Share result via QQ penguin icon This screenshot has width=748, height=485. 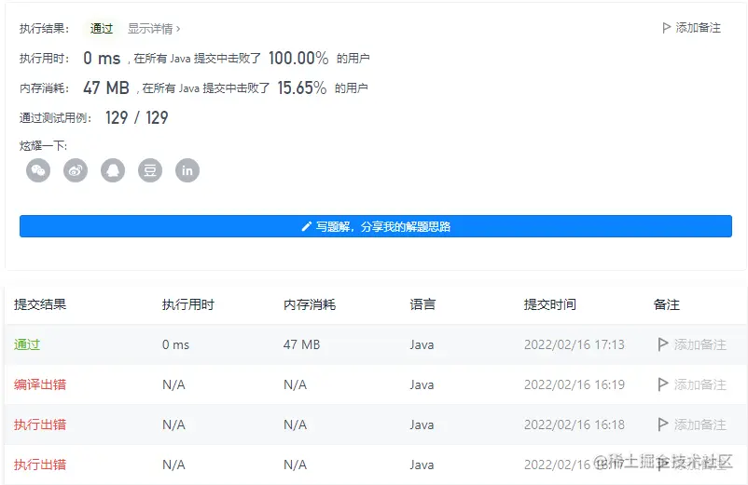pos(113,170)
